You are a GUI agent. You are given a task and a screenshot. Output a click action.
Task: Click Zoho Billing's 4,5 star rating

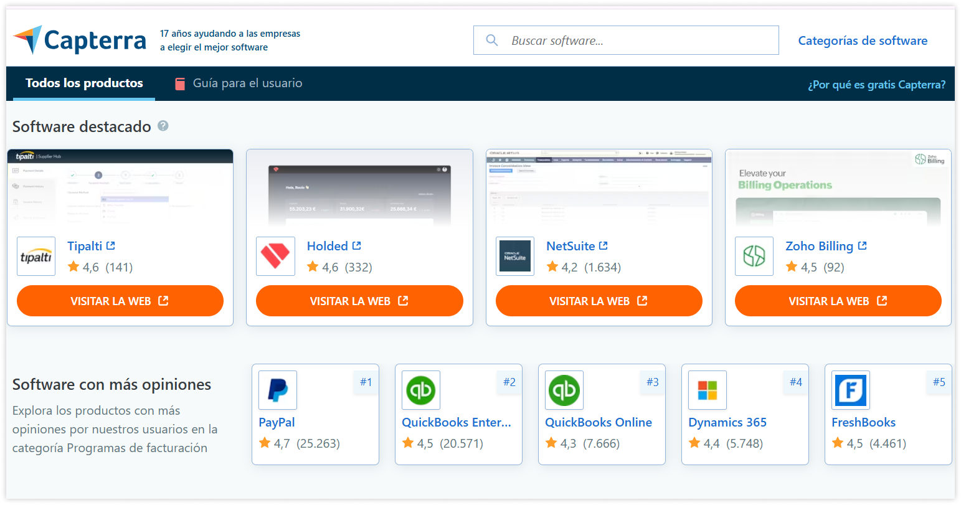pos(815,267)
